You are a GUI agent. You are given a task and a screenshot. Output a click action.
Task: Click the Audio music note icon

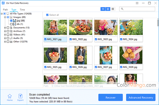11,38
